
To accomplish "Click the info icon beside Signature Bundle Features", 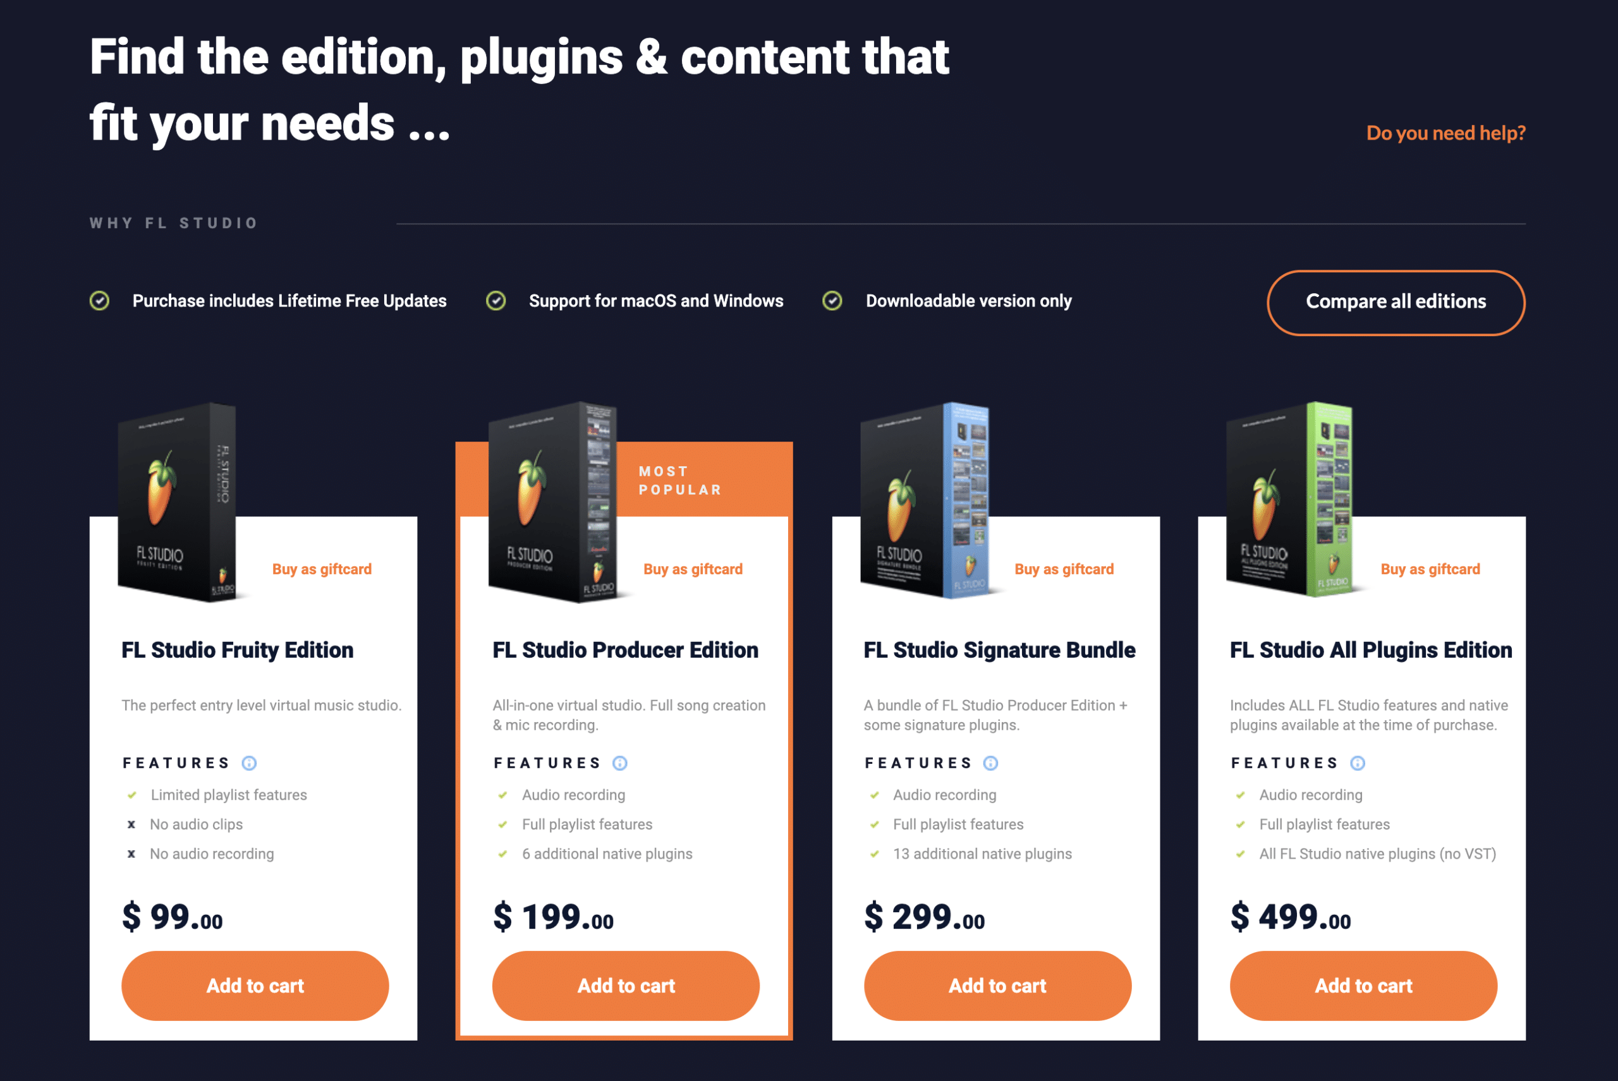I will point(990,763).
